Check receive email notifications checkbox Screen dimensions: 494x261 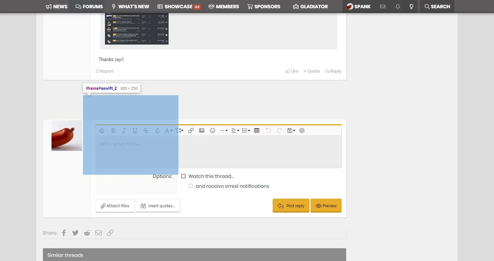point(191,186)
